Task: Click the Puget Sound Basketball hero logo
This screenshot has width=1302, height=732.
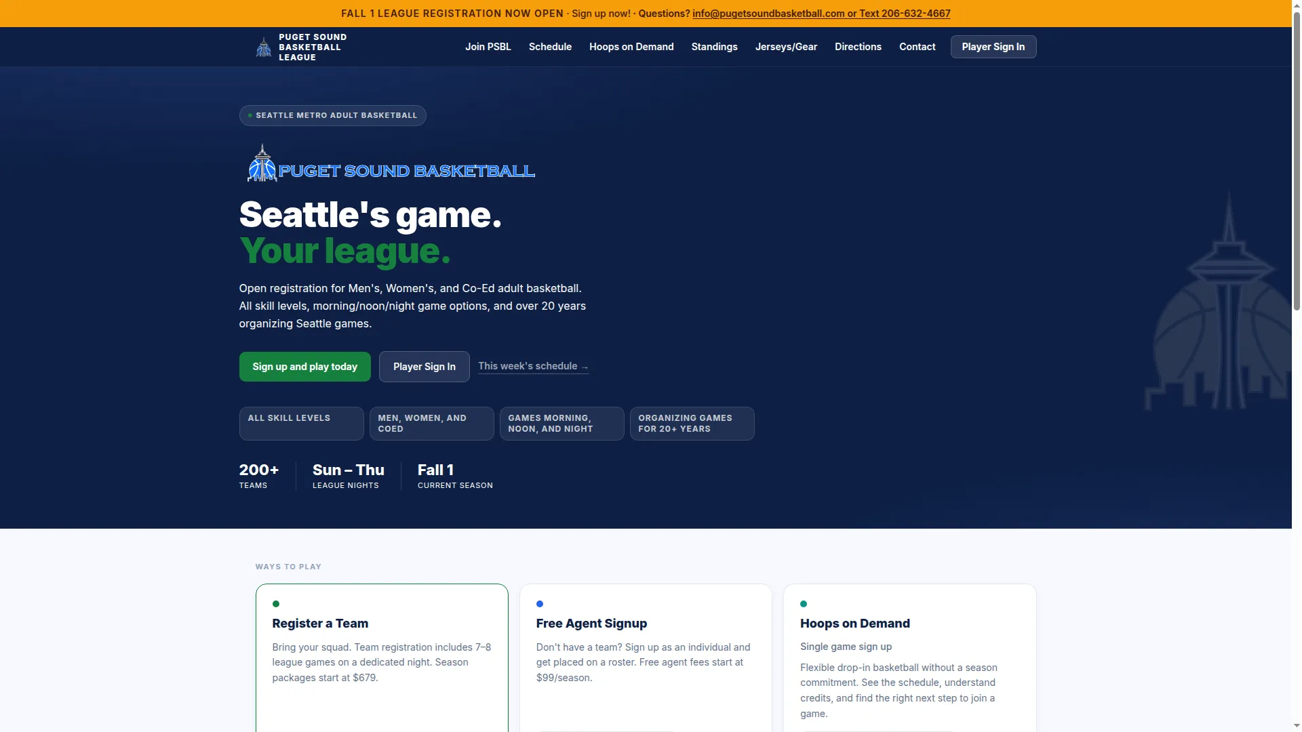Action: click(x=391, y=163)
